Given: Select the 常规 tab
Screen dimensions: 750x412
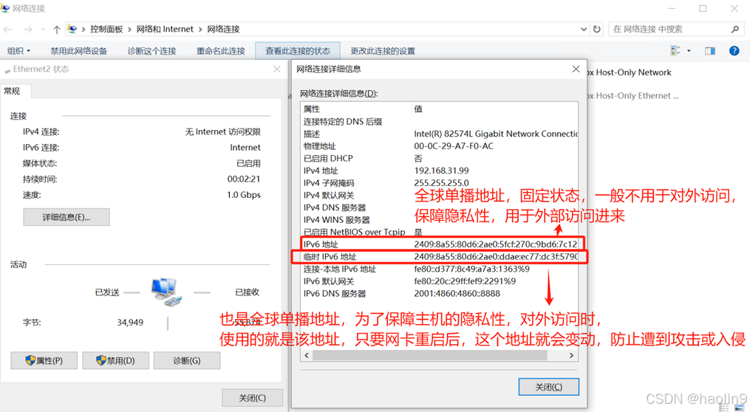Looking at the screenshot, I should [13, 91].
